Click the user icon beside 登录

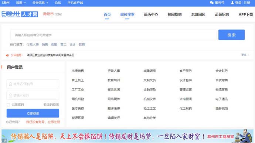pyautogui.click(x=232, y=3)
